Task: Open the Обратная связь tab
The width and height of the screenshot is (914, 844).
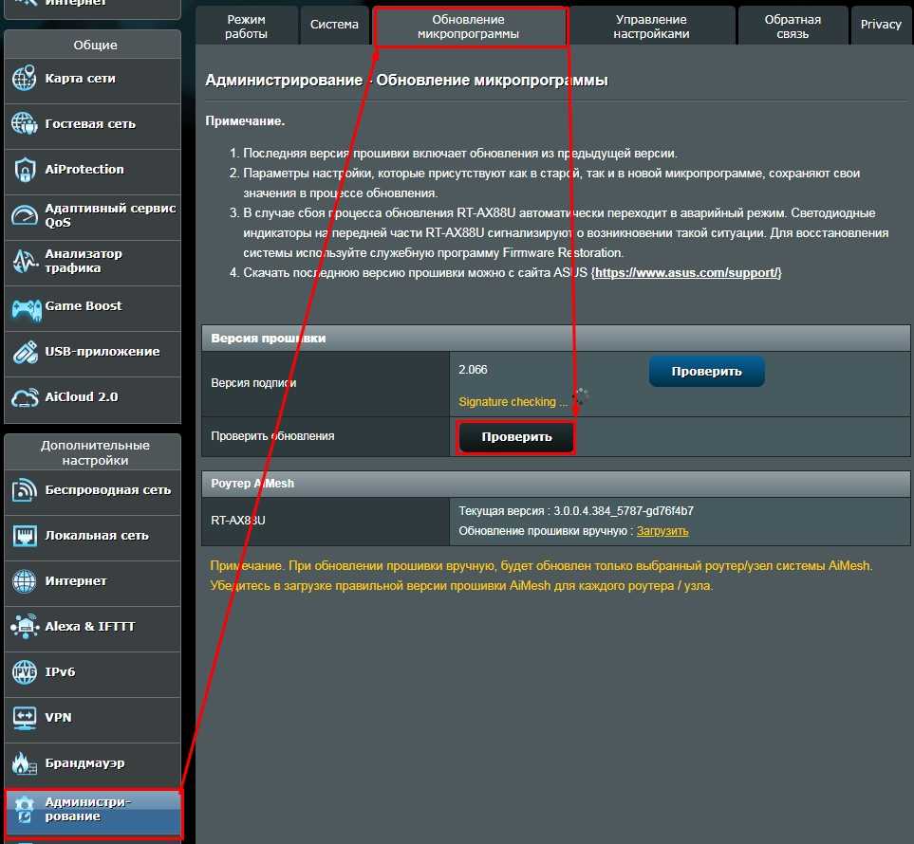Action: tap(793, 27)
